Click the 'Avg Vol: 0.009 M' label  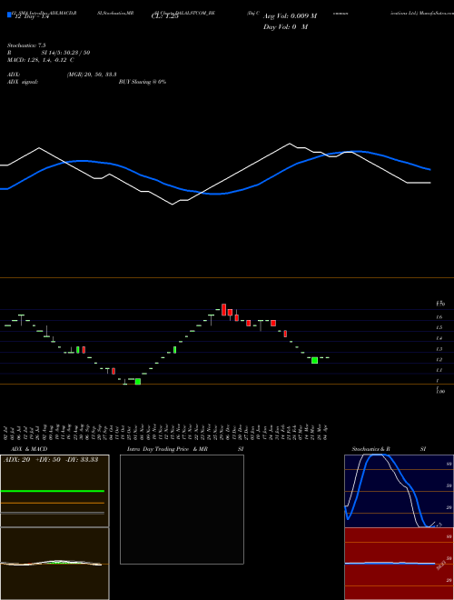(x=290, y=16)
